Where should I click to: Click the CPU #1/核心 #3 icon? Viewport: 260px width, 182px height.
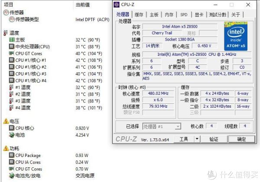tap(12, 73)
